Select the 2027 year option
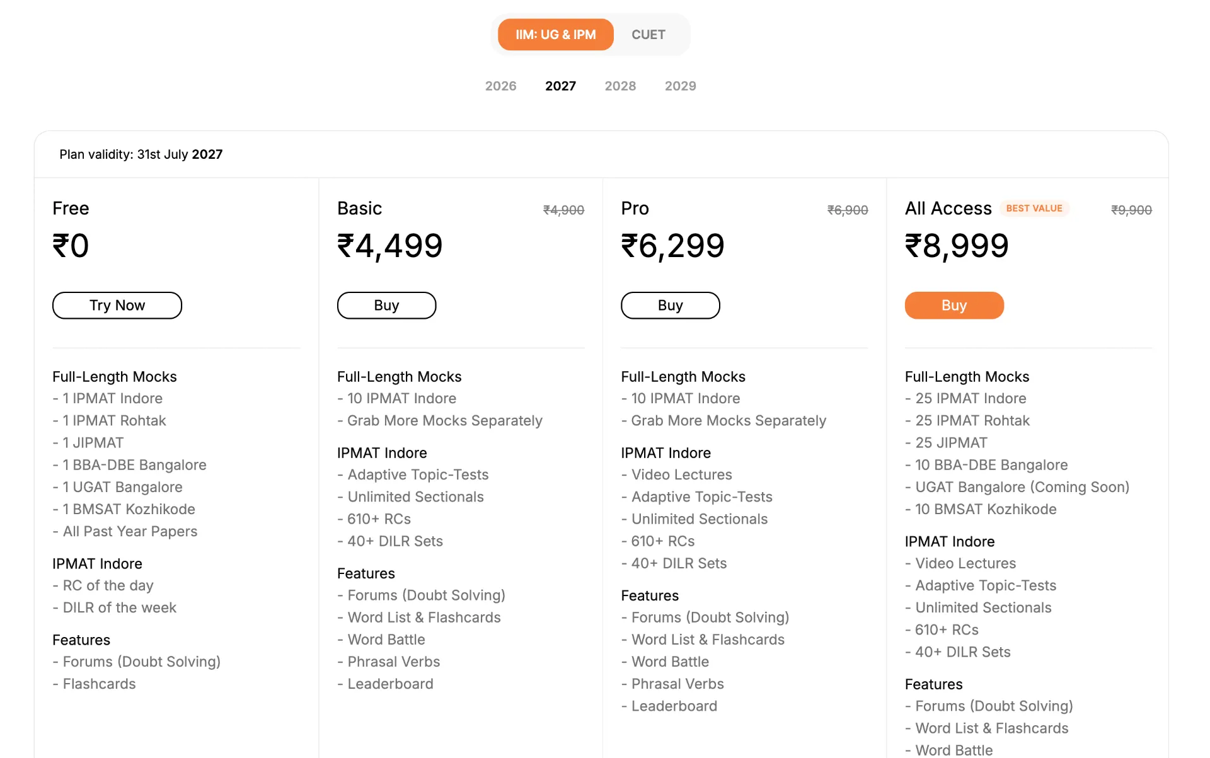Viewport: 1210px width, 758px height. click(x=560, y=86)
